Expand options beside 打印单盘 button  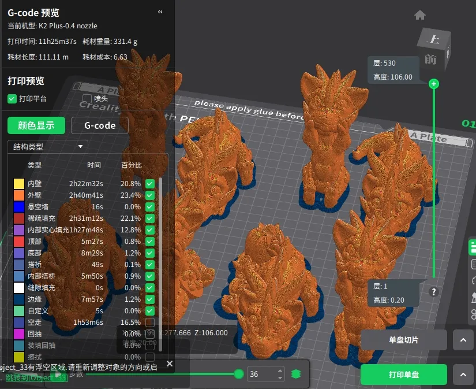tap(463, 375)
